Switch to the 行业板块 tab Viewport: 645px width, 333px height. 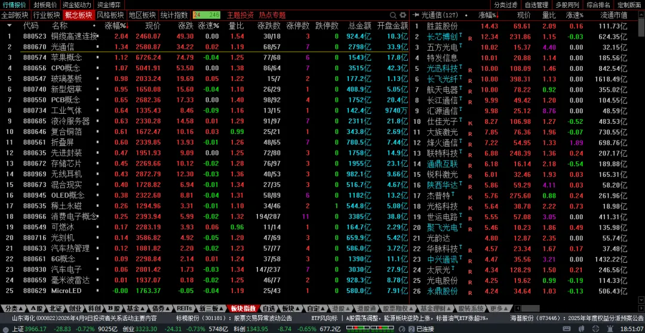(x=47, y=15)
